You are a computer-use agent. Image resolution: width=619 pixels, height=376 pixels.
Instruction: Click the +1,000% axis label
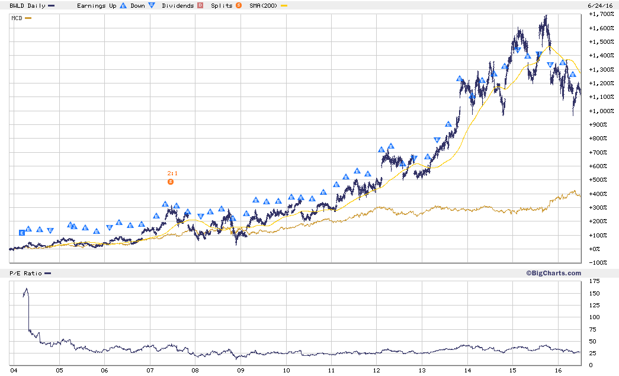601,111
